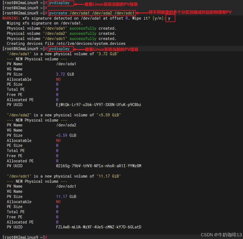Click the first pvdisplay command at top
This screenshot has width=243, height=239.
59,3
